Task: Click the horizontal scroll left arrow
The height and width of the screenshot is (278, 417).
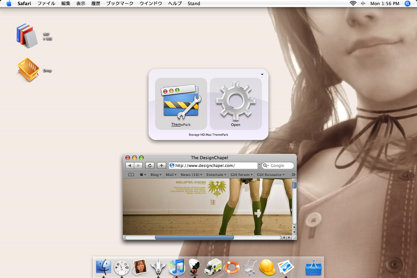Action: coord(284,238)
